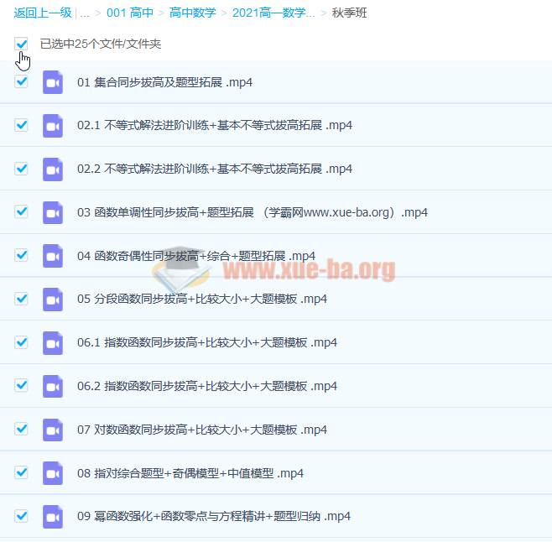Uncheck the select-all checkbox for 25 files

coord(22,43)
